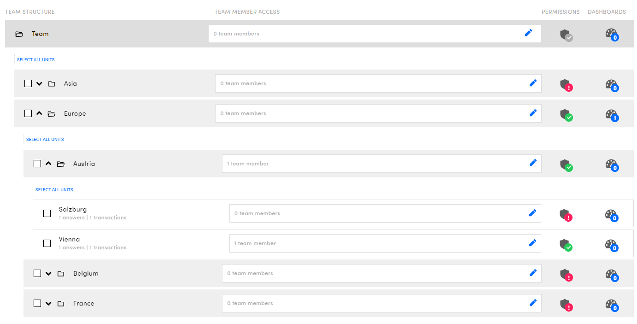Expand the Belgium unit chevron
Viewport: 637px width, 324px height.
point(48,274)
